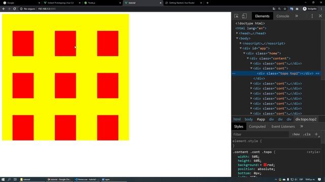
Task: Add new style rule with plus icon
Action: [x=316, y=134]
